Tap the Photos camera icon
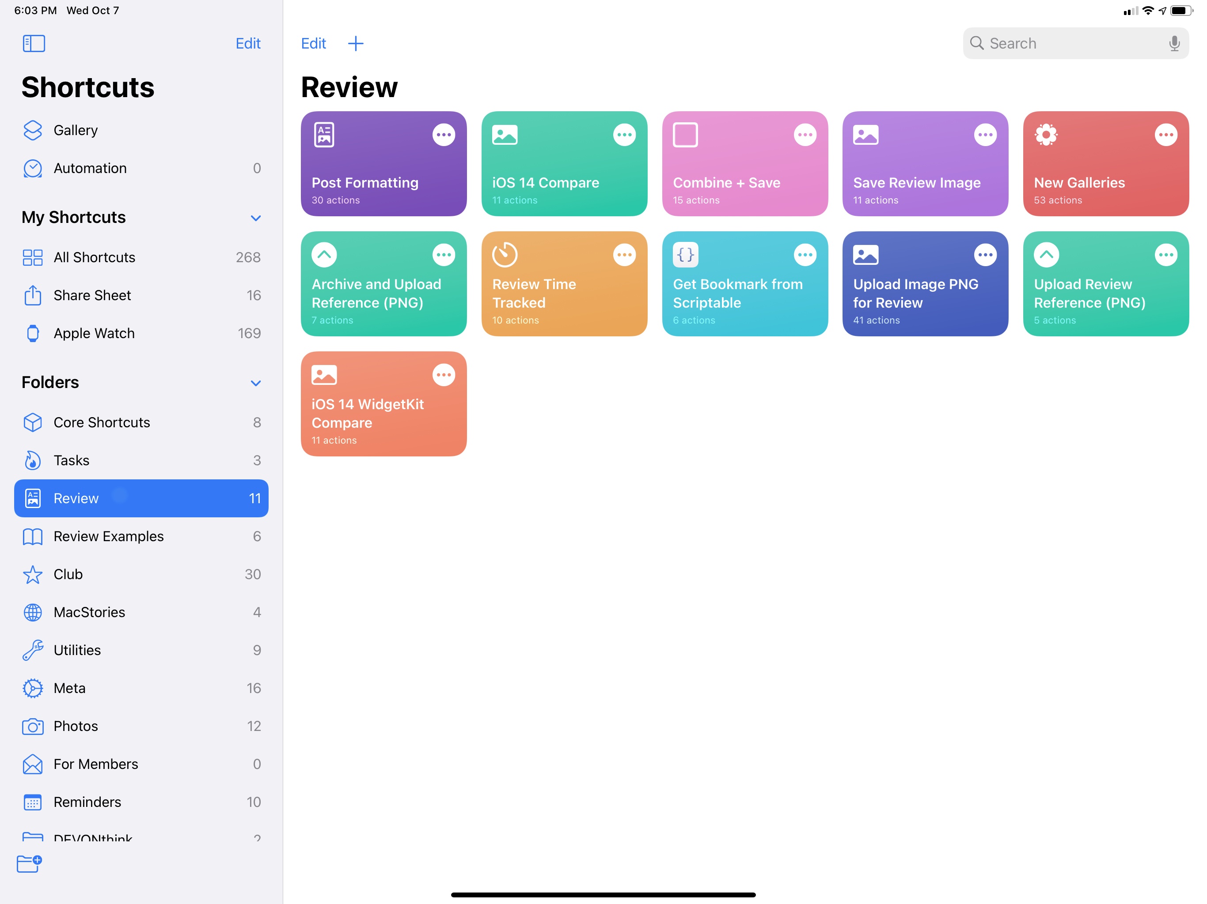 pos(33,726)
